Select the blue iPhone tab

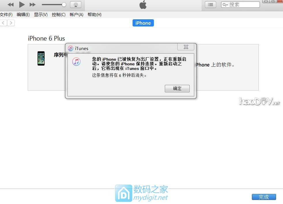tap(143, 23)
